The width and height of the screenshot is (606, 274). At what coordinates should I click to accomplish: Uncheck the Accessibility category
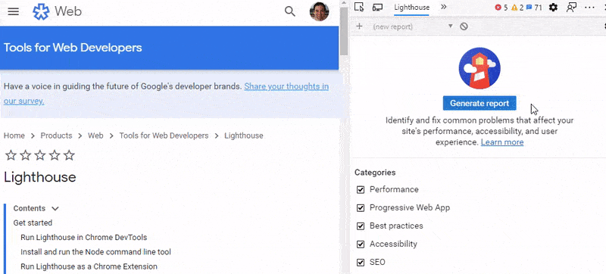(361, 244)
